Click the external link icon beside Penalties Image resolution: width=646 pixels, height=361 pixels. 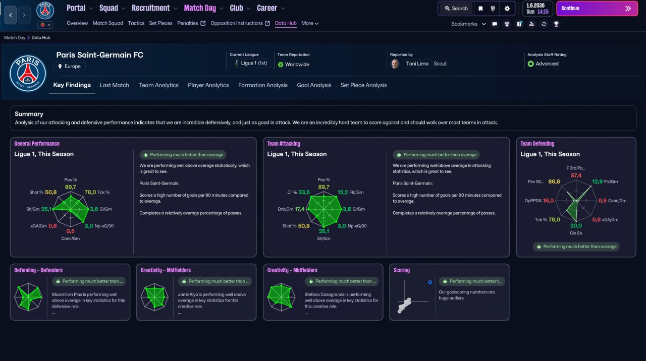(x=203, y=23)
